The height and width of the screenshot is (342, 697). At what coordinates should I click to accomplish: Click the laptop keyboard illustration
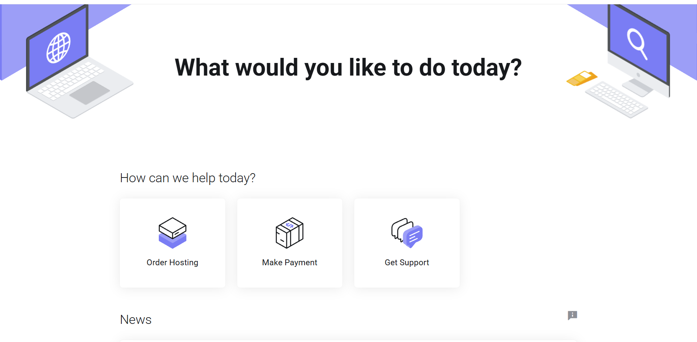(71, 80)
